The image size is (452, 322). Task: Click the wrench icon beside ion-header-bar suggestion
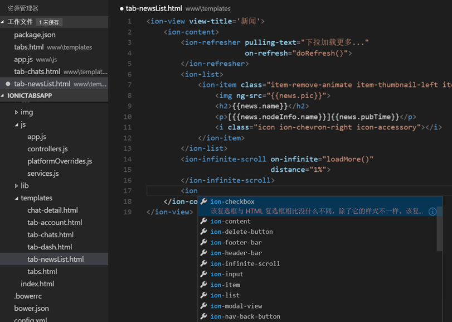point(203,253)
